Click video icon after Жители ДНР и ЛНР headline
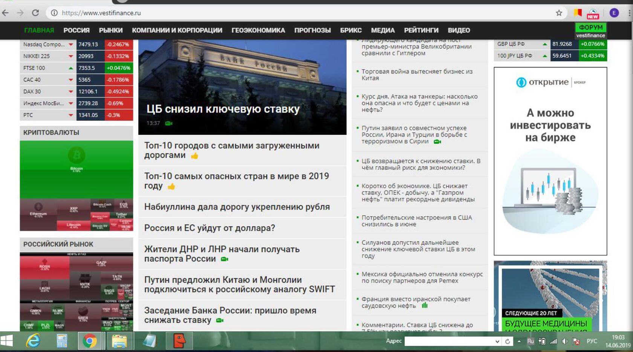Screen dimensions: 633x352 [x=225, y=259]
